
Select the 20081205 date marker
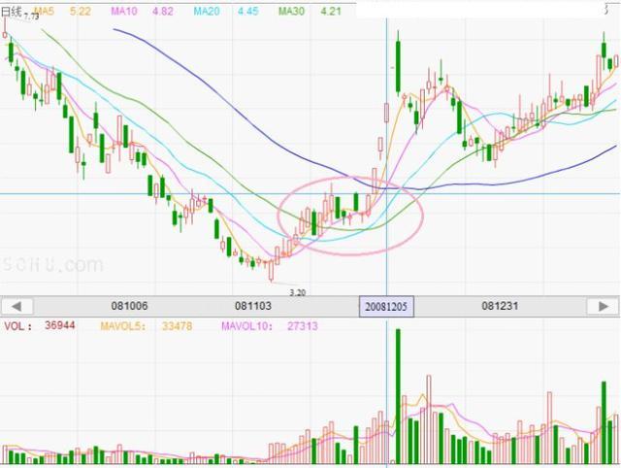(386, 306)
